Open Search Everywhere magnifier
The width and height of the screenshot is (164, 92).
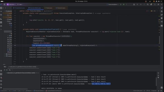coord(148,5)
